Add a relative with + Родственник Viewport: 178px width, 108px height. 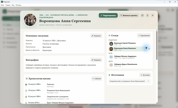144,36
